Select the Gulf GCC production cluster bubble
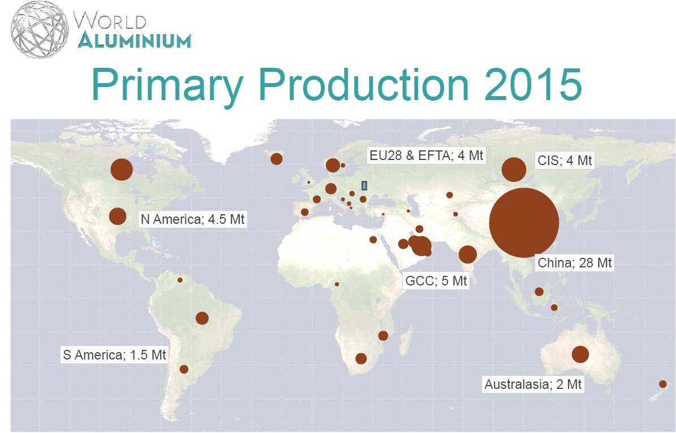676x433 pixels. click(420, 245)
